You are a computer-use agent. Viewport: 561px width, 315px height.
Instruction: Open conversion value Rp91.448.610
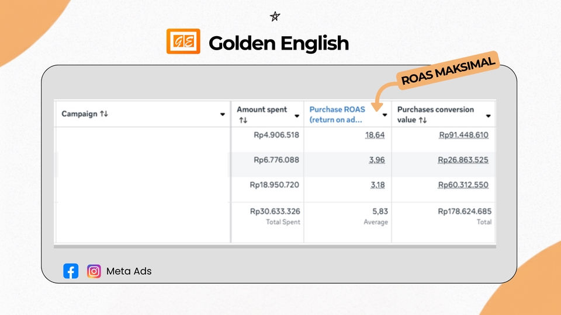tap(463, 135)
